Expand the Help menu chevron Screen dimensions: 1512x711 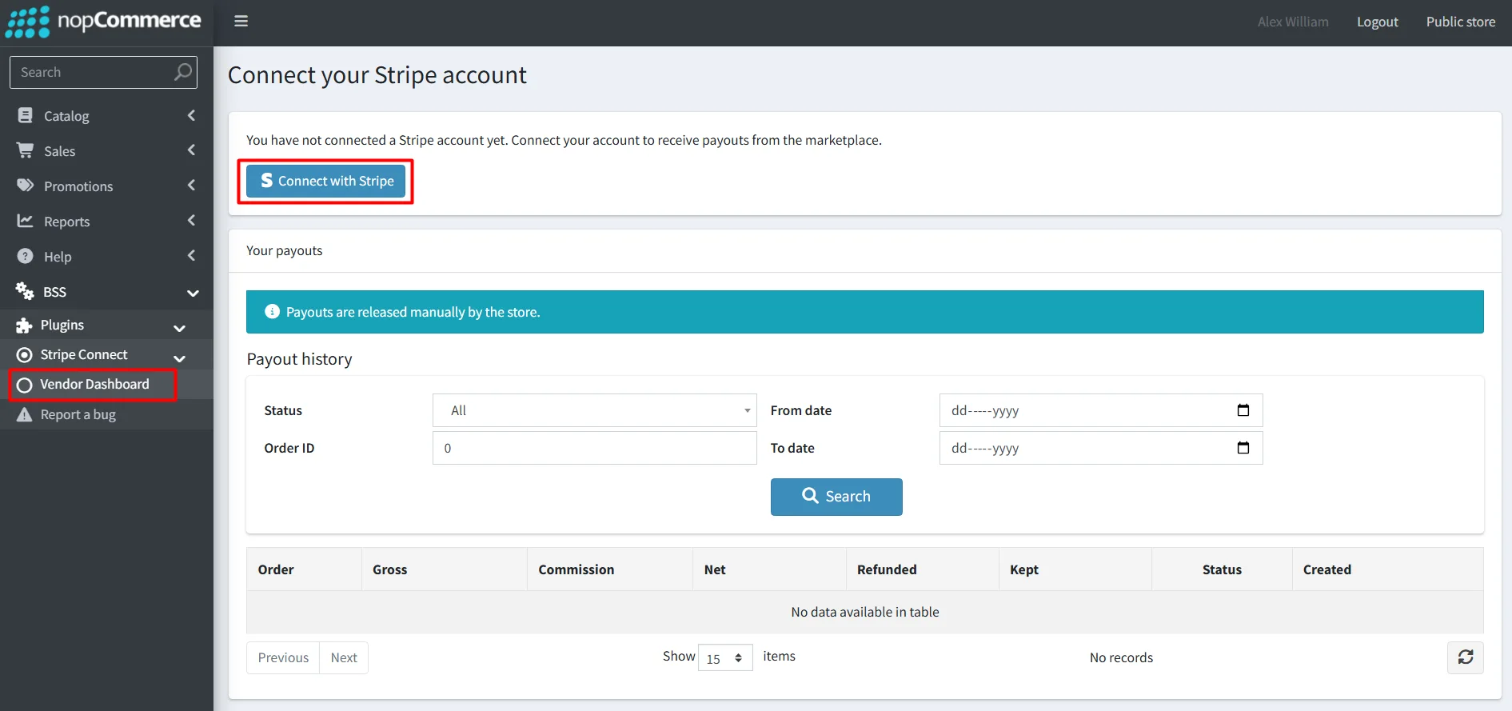click(192, 256)
